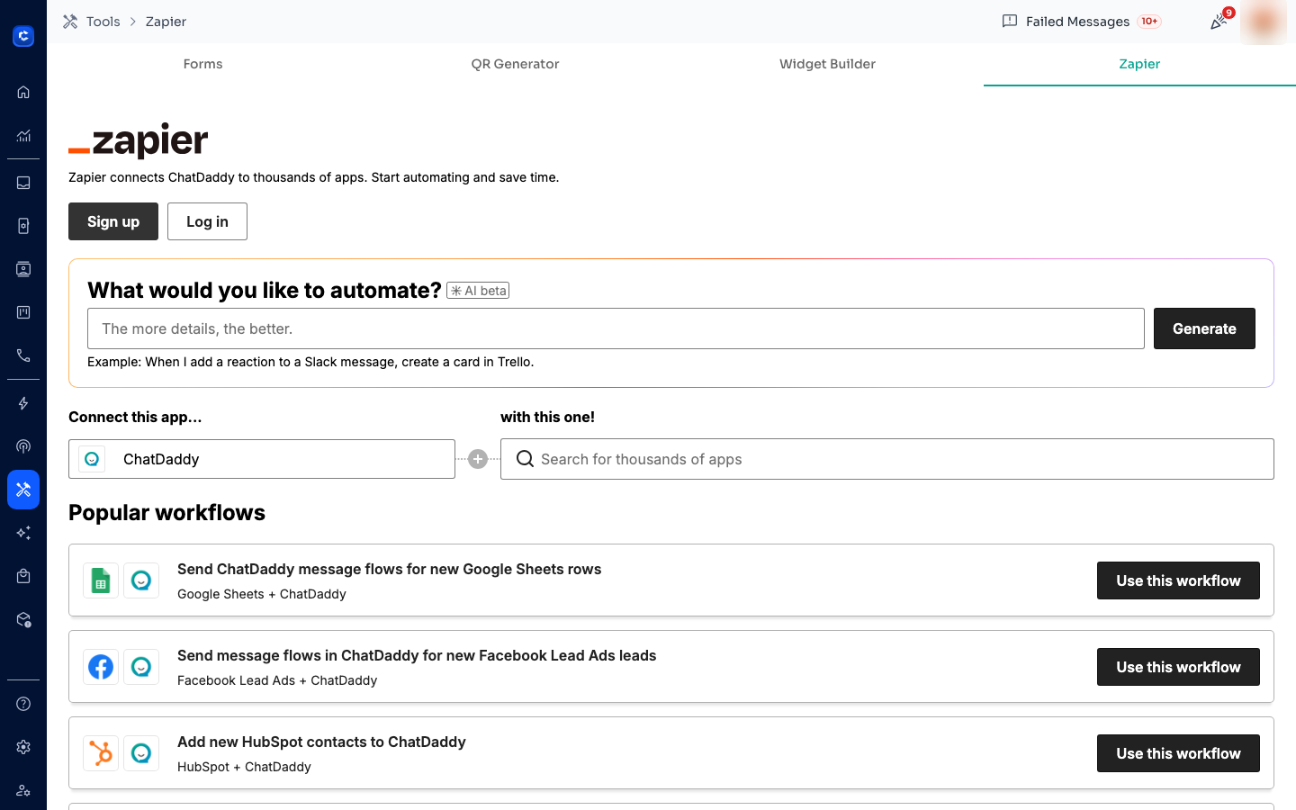
Task: Click the Failed Messages chat icon
Action: (x=1010, y=22)
